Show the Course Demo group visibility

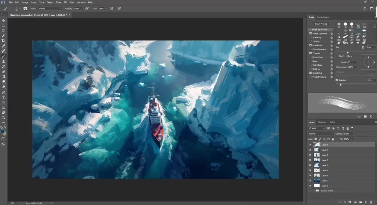[x=310, y=191]
